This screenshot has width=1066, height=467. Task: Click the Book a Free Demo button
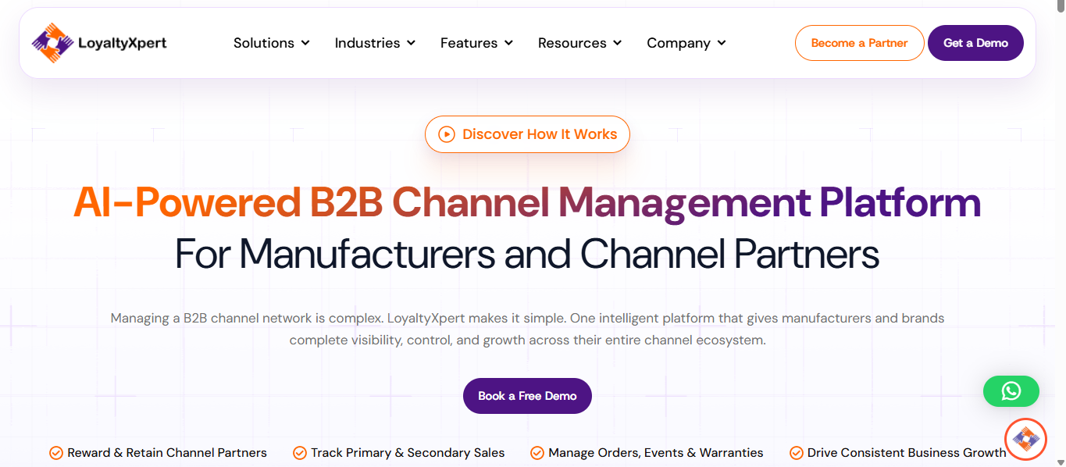coord(527,396)
